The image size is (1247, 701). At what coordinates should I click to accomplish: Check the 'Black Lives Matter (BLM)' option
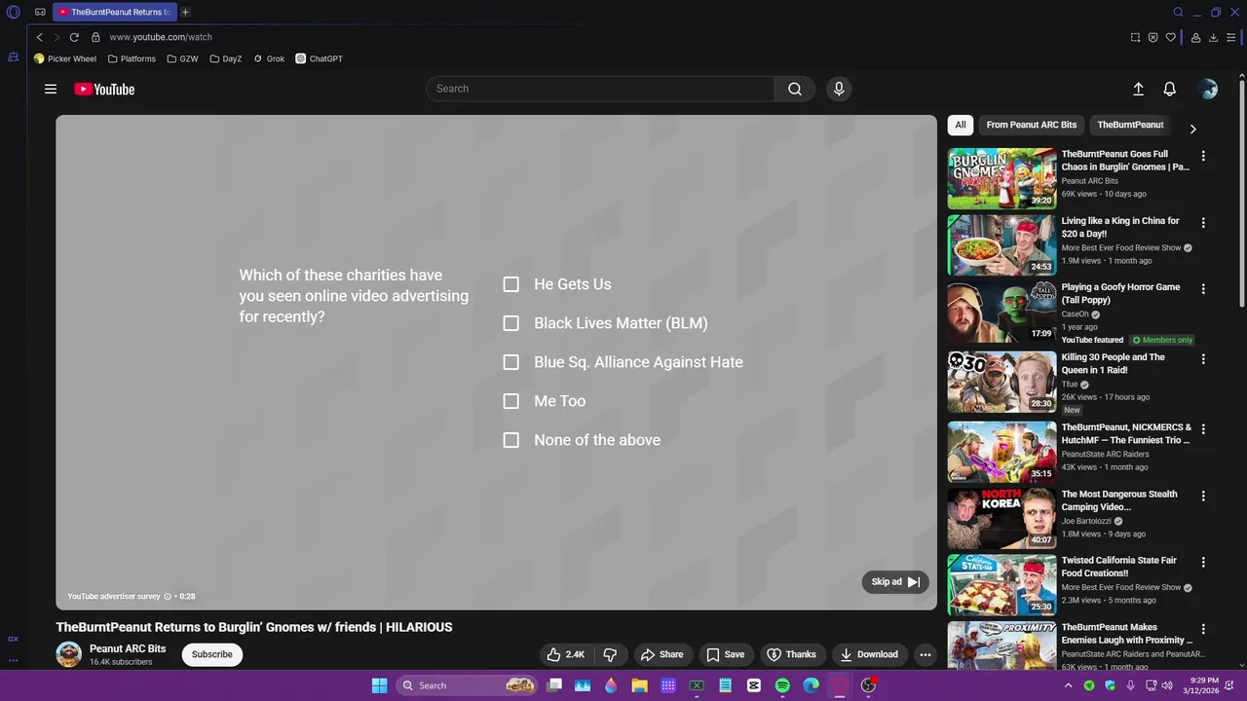coord(510,323)
